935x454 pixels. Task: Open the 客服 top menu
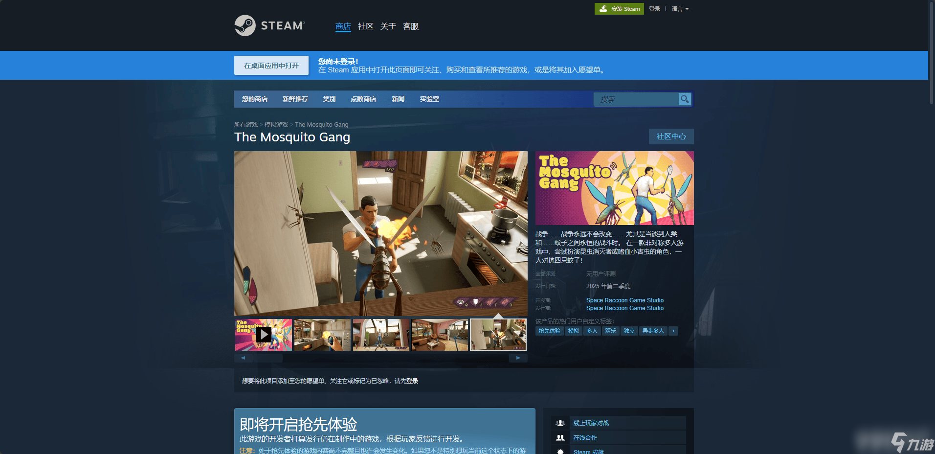(x=411, y=26)
